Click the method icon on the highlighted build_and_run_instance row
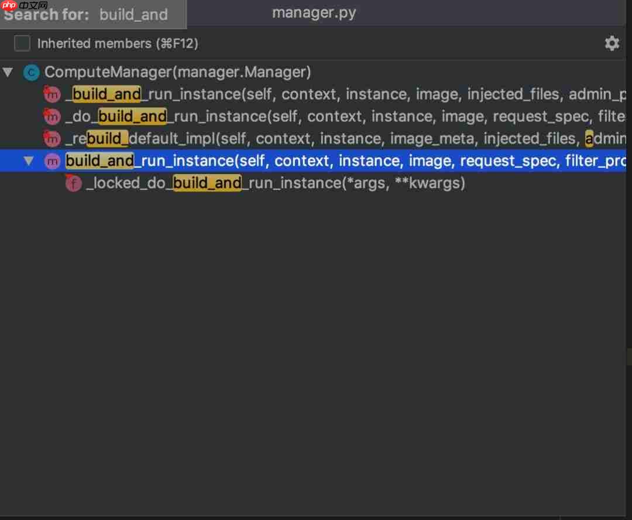 (51, 160)
